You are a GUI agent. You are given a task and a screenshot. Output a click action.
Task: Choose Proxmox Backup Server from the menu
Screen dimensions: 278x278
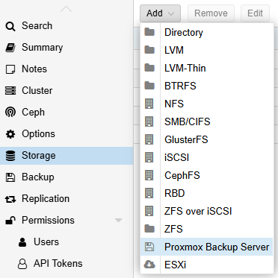tap(206, 247)
